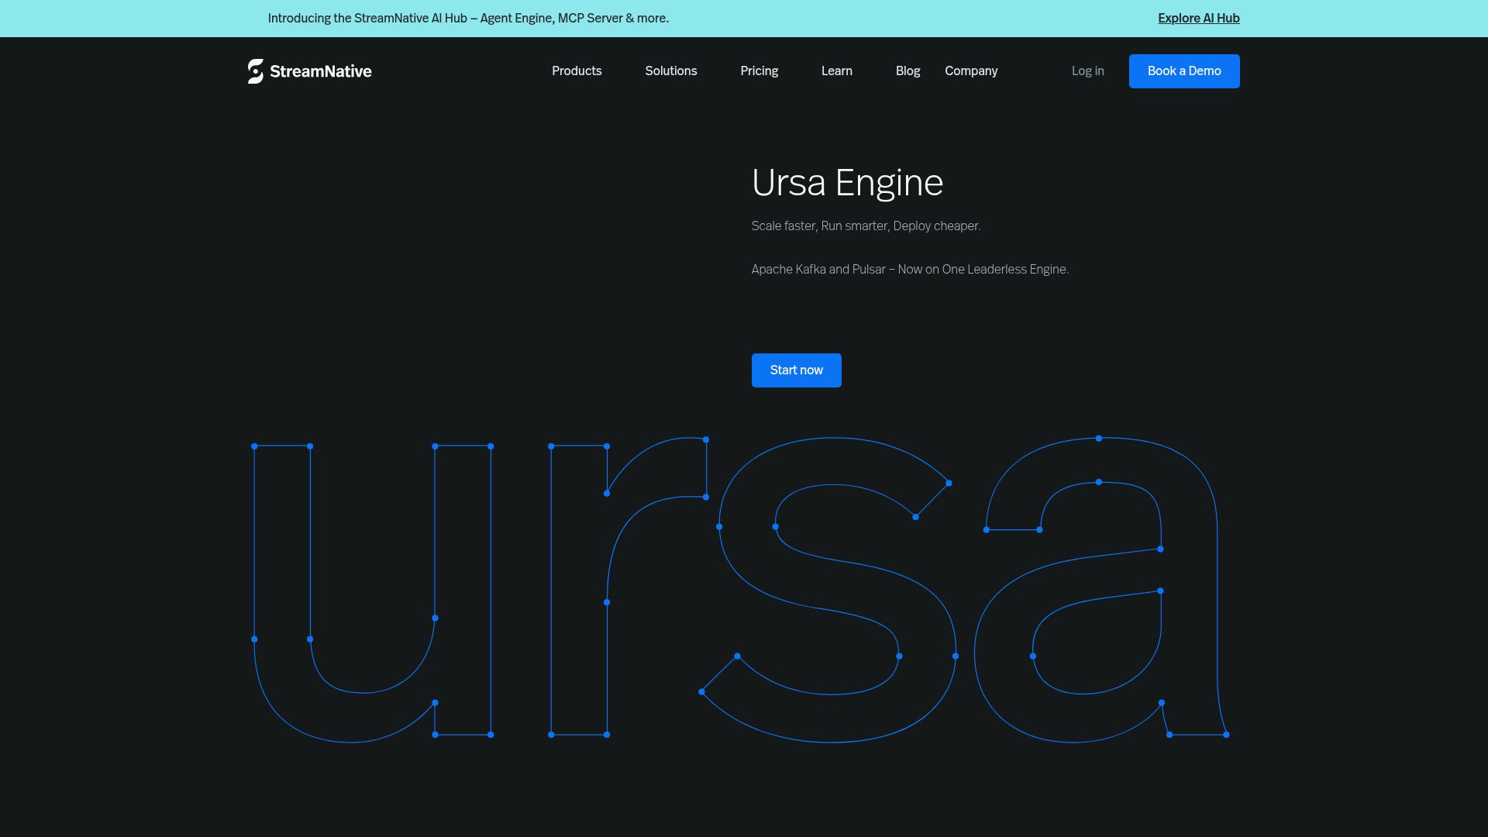
Task: Visit the Blog link
Action: 908,71
